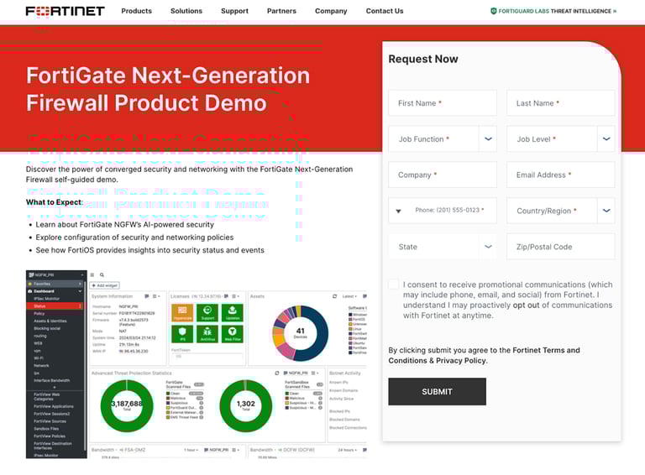Click the hamburger menu icon in dashboard
This screenshot has width=645, height=475.
92,274
